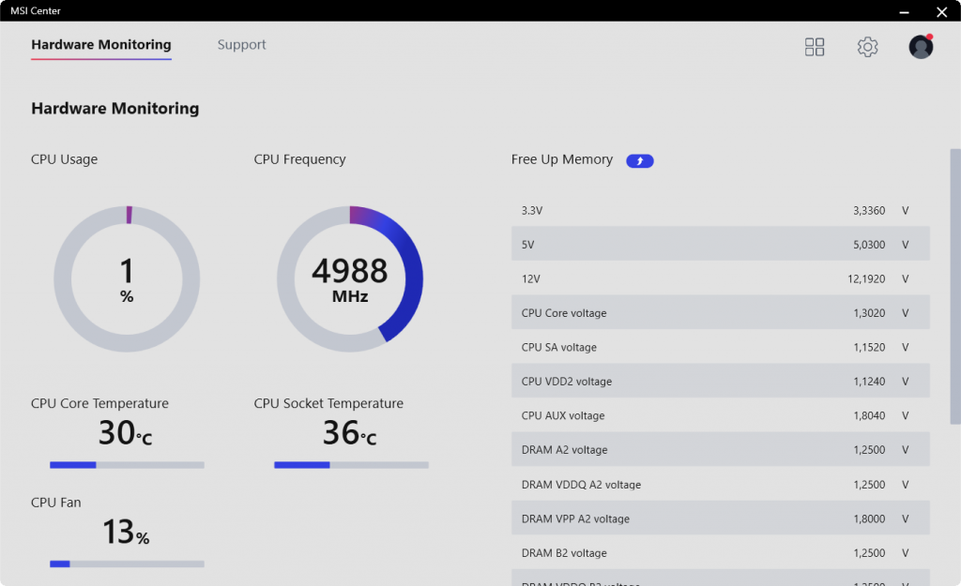
Task: Click the vertical scrollbar on the right
Action: (x=954, y=287)
